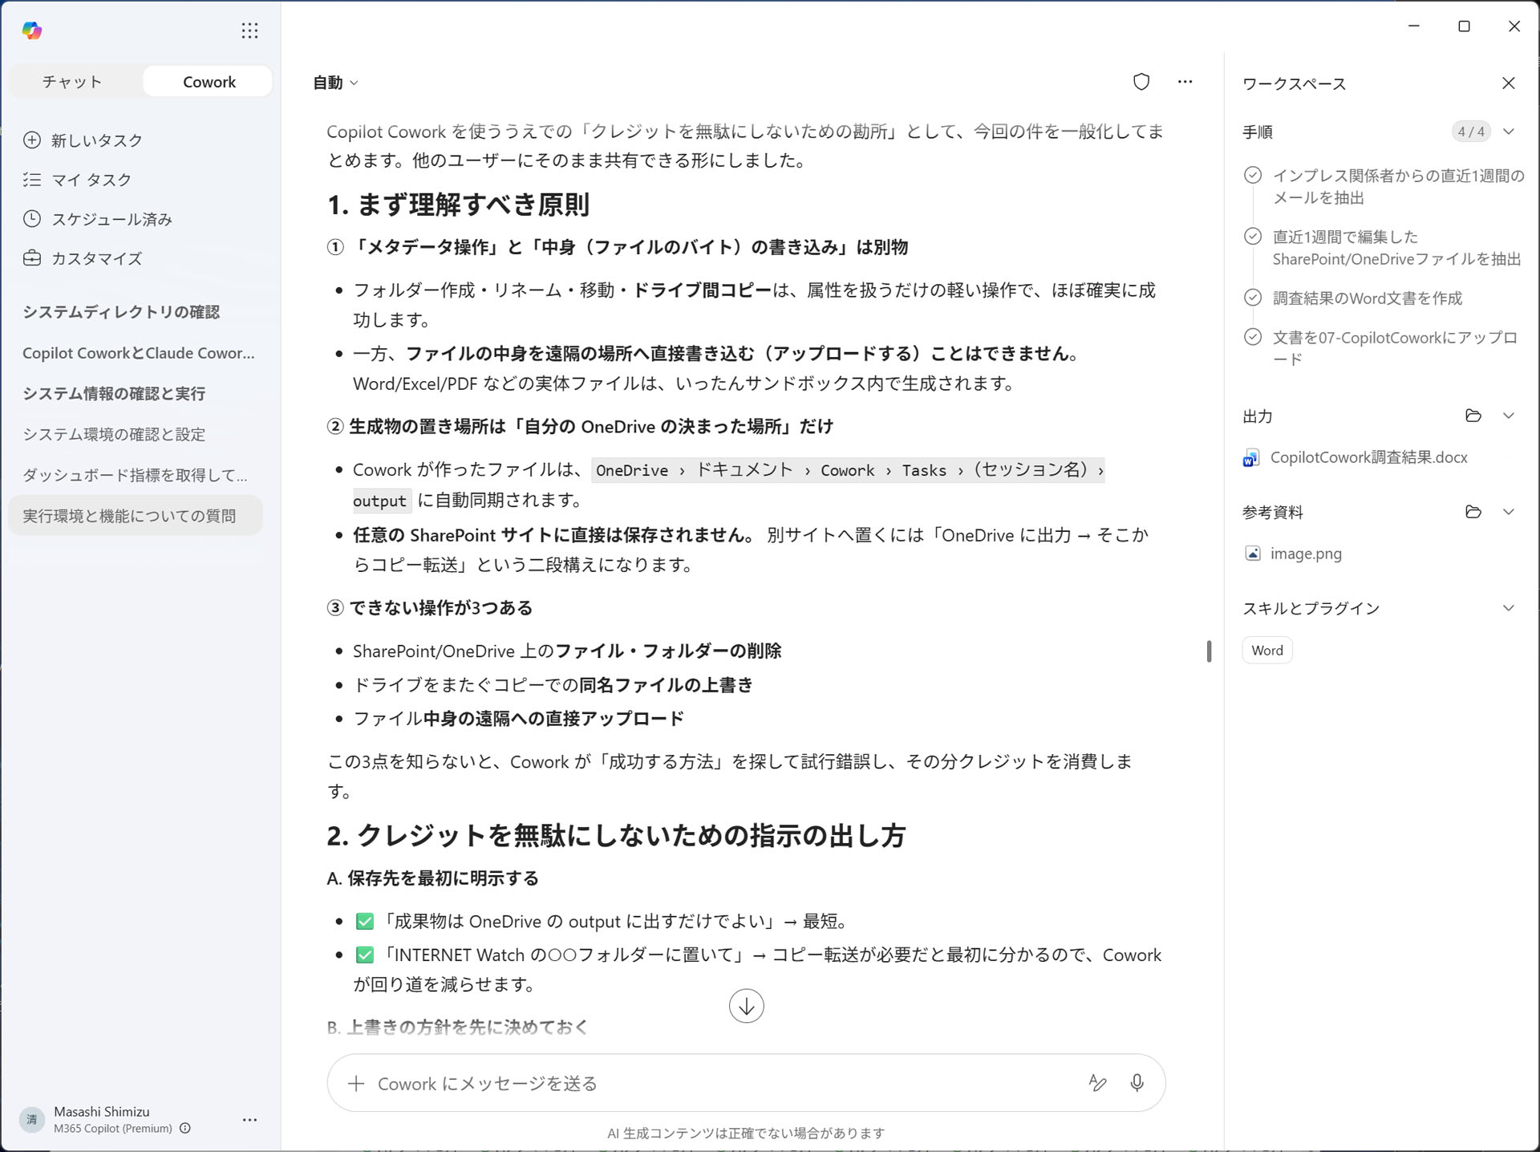The width and height of the screenshot is (1540, 1152).
Task: Open image.png reference file
Action: [x=1306, y=554]
